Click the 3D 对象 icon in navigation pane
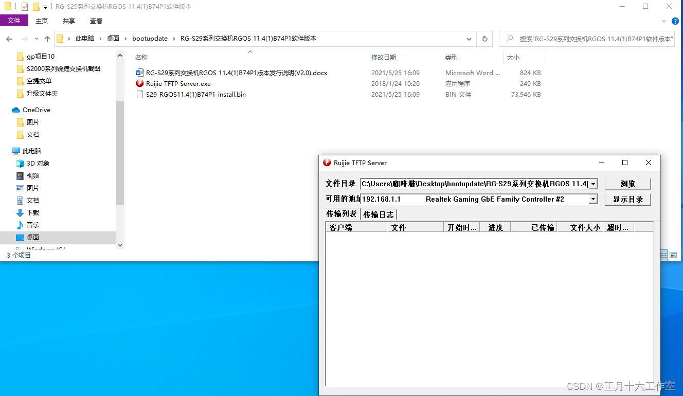This screenshot has height=396, width=683. [20, 164]
